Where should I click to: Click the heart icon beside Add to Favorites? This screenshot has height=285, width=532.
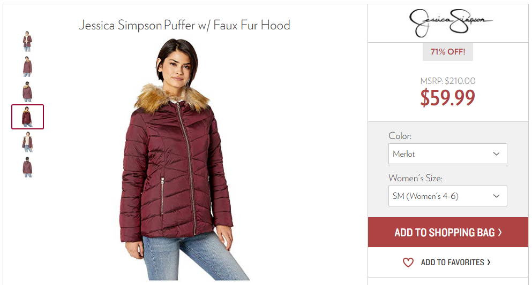tap(408, 263)
